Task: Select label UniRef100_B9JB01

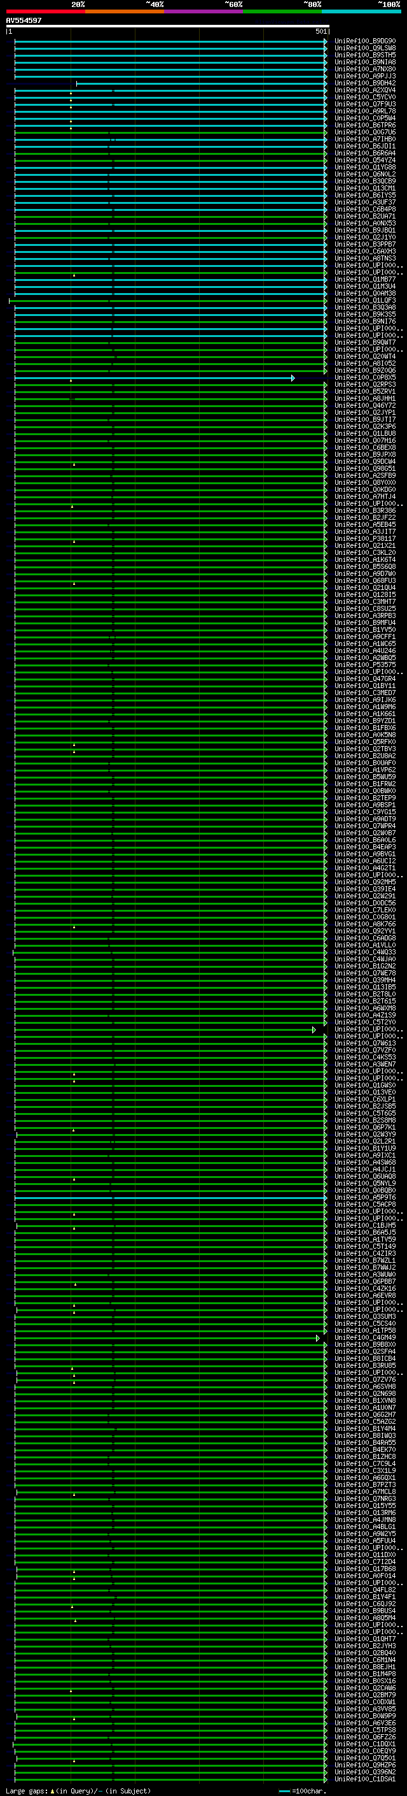Action: (365, 230)
